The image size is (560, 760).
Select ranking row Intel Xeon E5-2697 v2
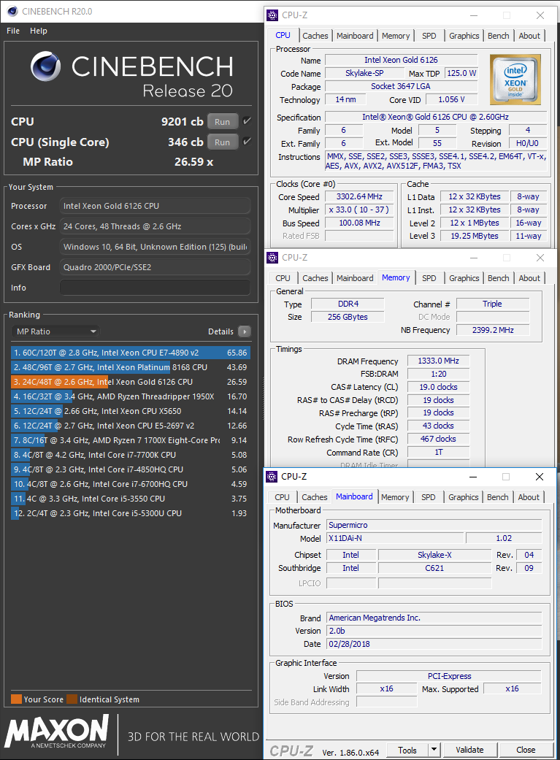tap(131, 426)
